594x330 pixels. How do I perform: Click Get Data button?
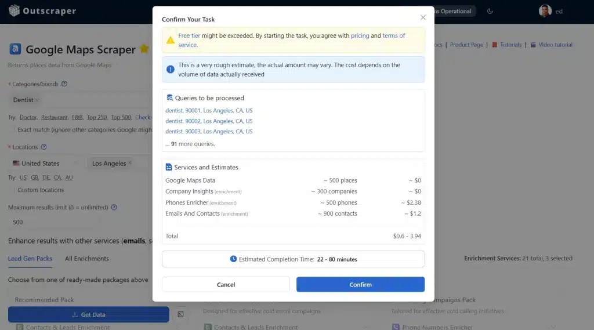(89, 314)
